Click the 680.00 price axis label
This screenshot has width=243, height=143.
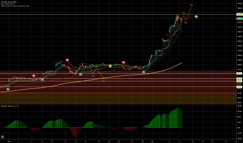(x=240, y=102)
